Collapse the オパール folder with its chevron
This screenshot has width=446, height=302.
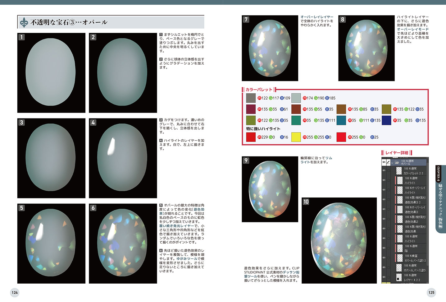click(x=393, y=162)
